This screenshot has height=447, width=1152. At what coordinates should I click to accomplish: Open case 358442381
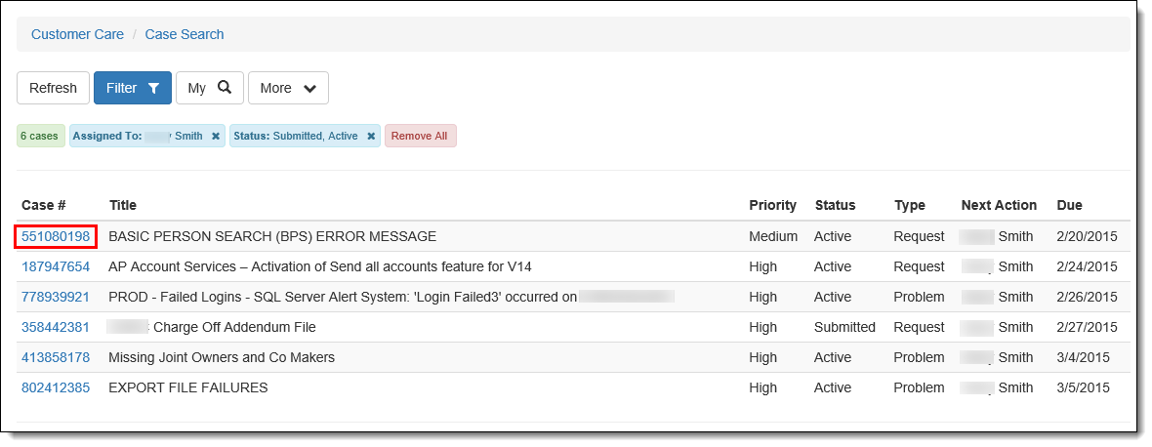click(56, 327)
